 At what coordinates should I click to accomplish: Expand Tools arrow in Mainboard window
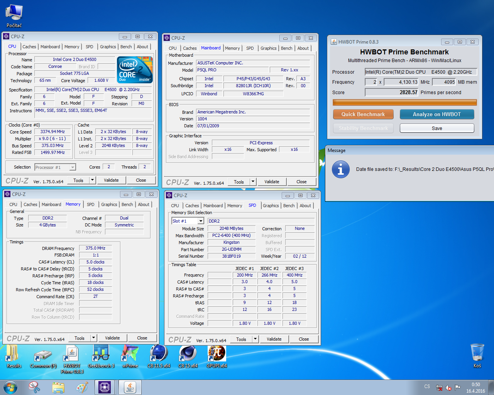253,182
